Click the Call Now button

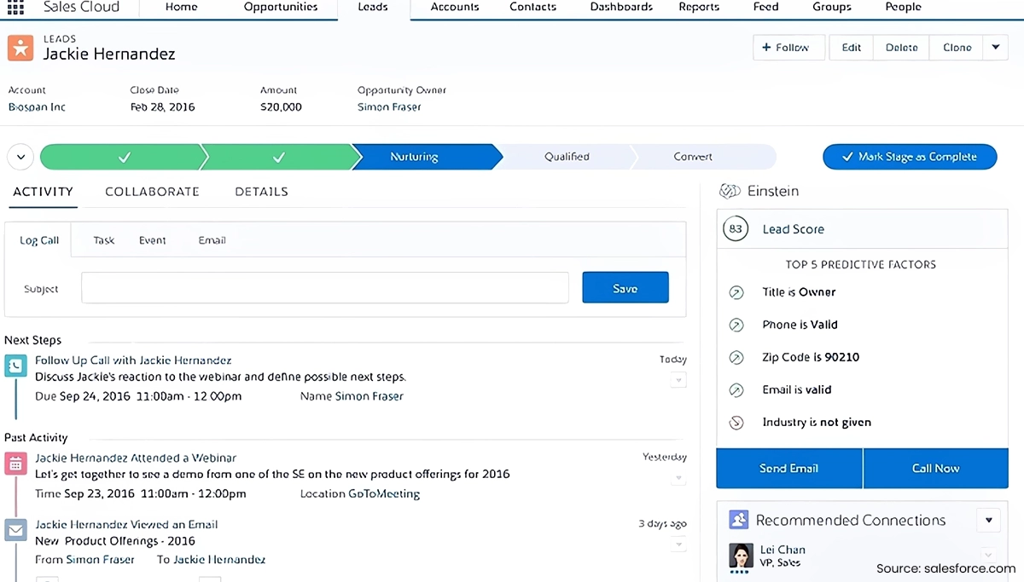click(935, 469)
